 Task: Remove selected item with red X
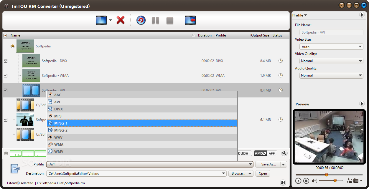point(121,20)
